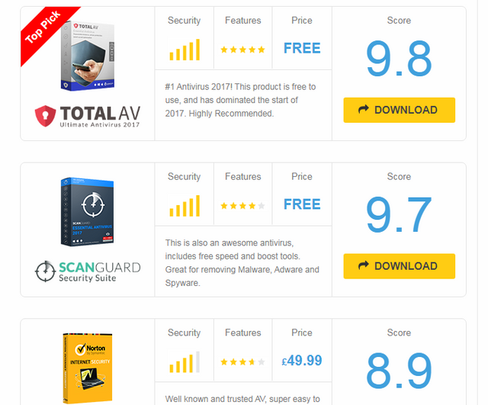Click the ScanGuard Download button
488x405 pixels.
pyautogui.click(x=399, y=266)
